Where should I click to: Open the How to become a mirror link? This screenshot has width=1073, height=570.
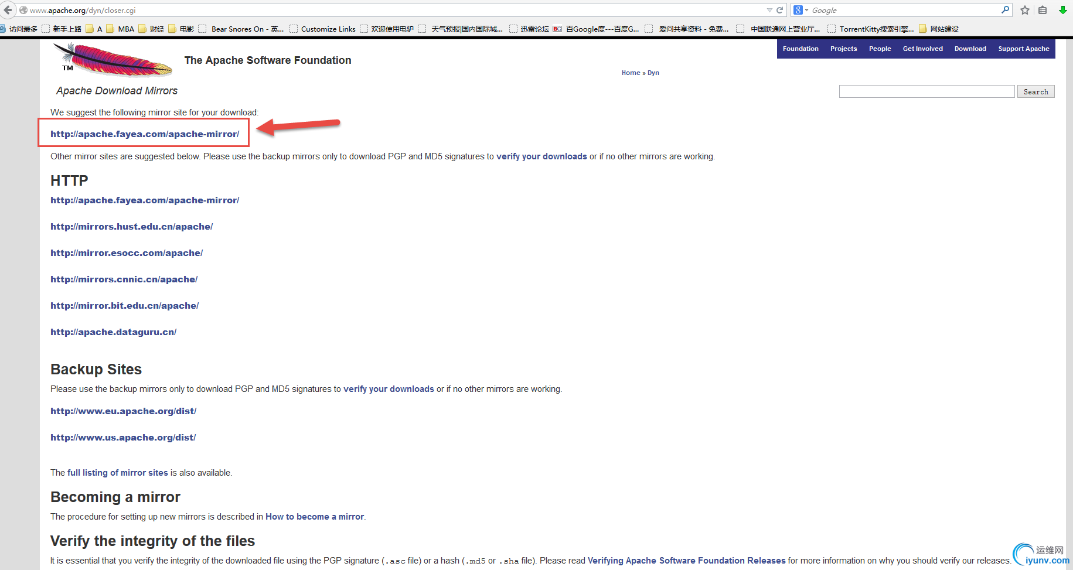point(315,517)
